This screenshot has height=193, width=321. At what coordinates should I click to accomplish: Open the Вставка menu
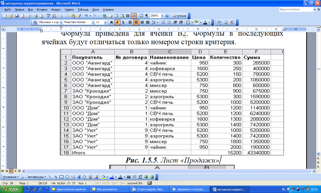click(42, 10)
